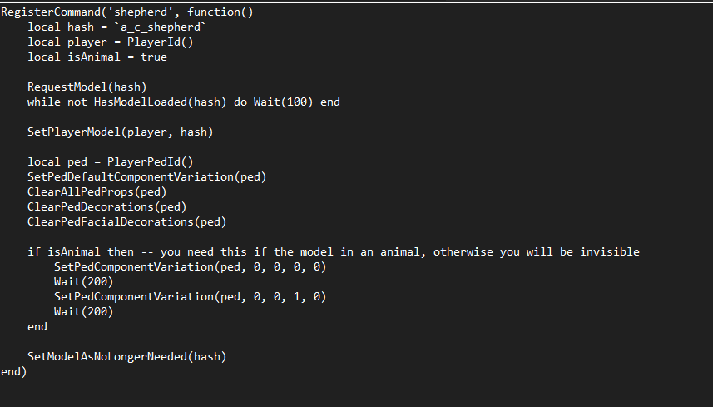The height and width of the screenshot is (407, 713).
Task: Click PlayerPedId() in ped declaration
Action: click(150, 162)
